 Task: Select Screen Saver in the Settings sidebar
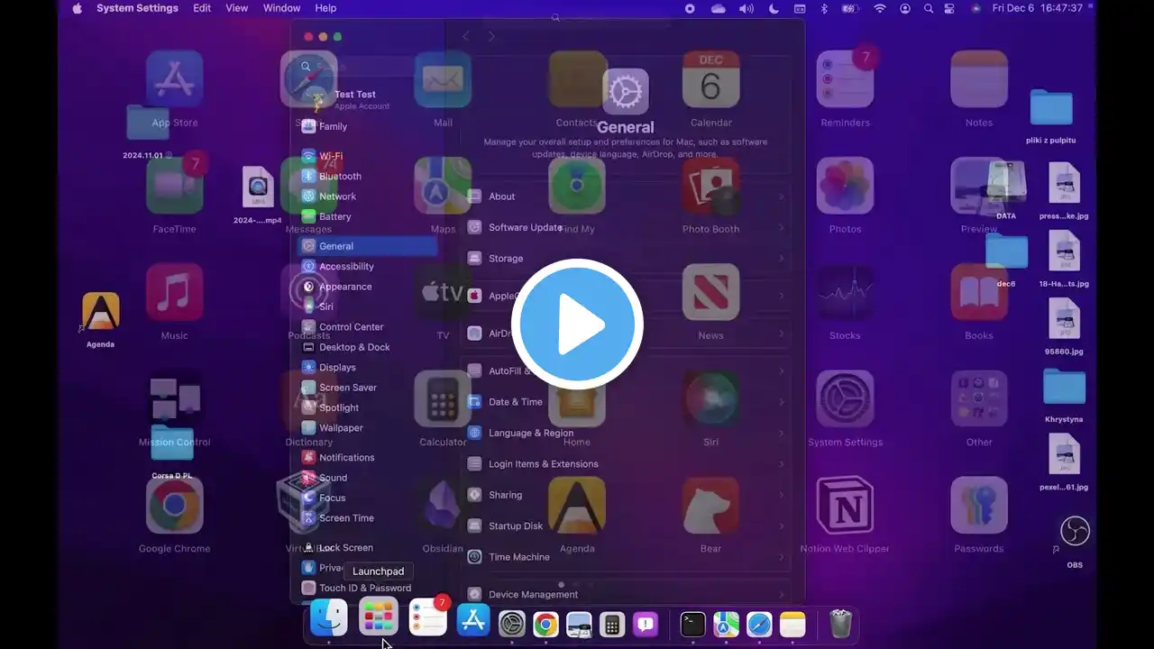[x=368, y=388]
